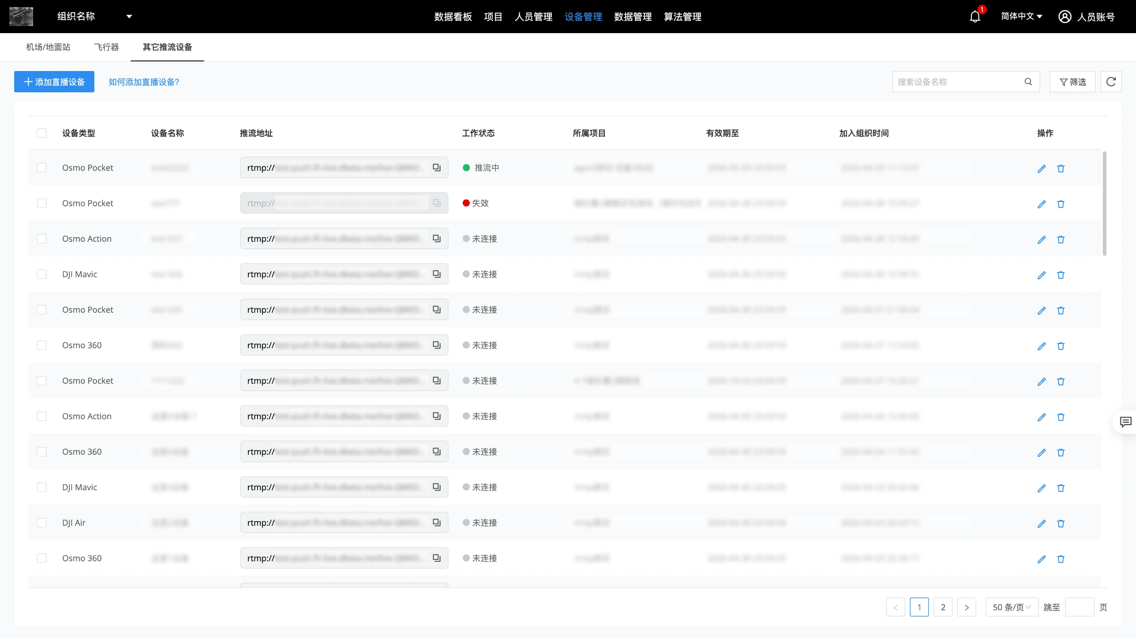Click the organization logo thumbnail
The image size is (1136, 639).
(21, 16)
